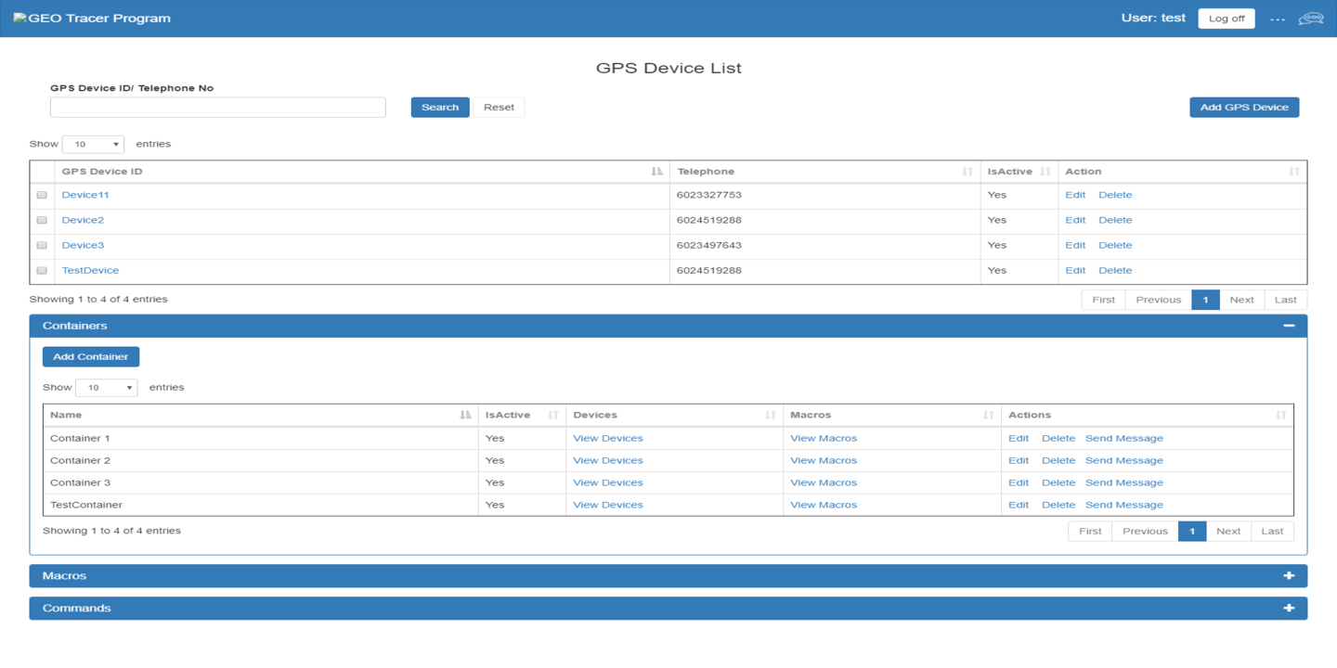This screenshot has height=668, width=1337.
Task: Click Add GPS Device button
Action: pyautogui.click(x=1244, y=107)
